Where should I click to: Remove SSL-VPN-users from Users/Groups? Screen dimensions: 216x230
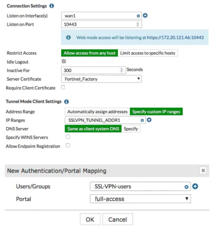tap(186, 187)
